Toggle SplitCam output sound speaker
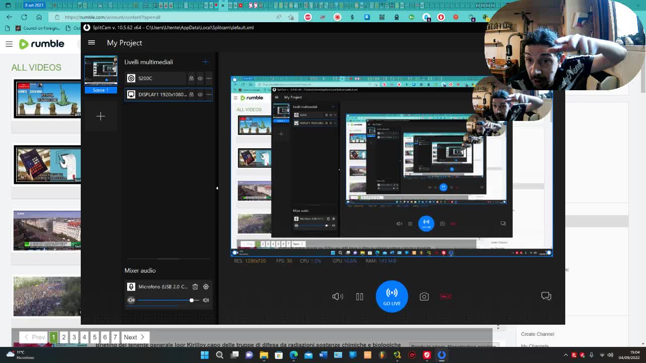Screen dimensions: 646x363 click(x=338, y=296)
